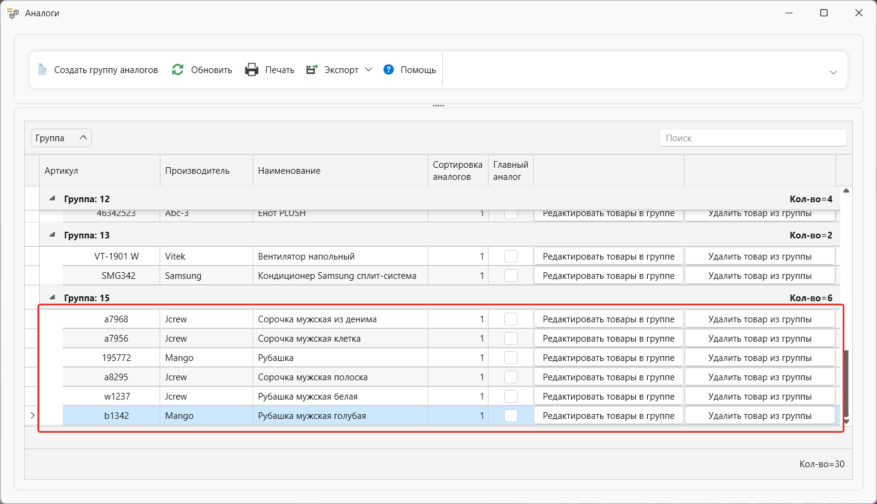Click inside the Поиск search field
The height and width of the screenshot is (504, 877).
[x=752, y=138]
